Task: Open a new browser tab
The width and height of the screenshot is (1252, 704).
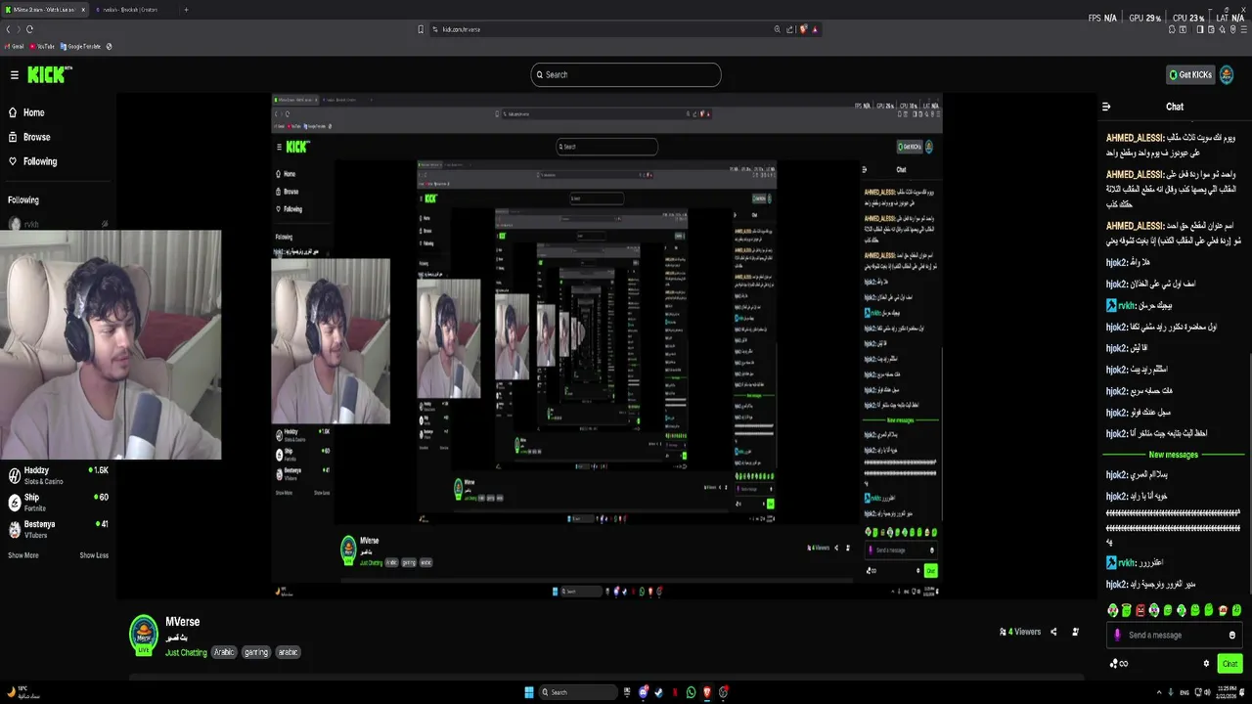Action: pyautogui.click(x=186, y=10)
